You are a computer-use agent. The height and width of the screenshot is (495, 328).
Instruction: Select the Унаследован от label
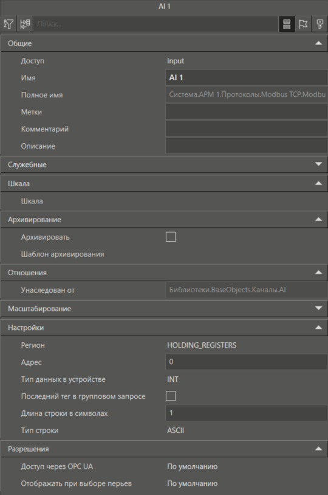48,290
